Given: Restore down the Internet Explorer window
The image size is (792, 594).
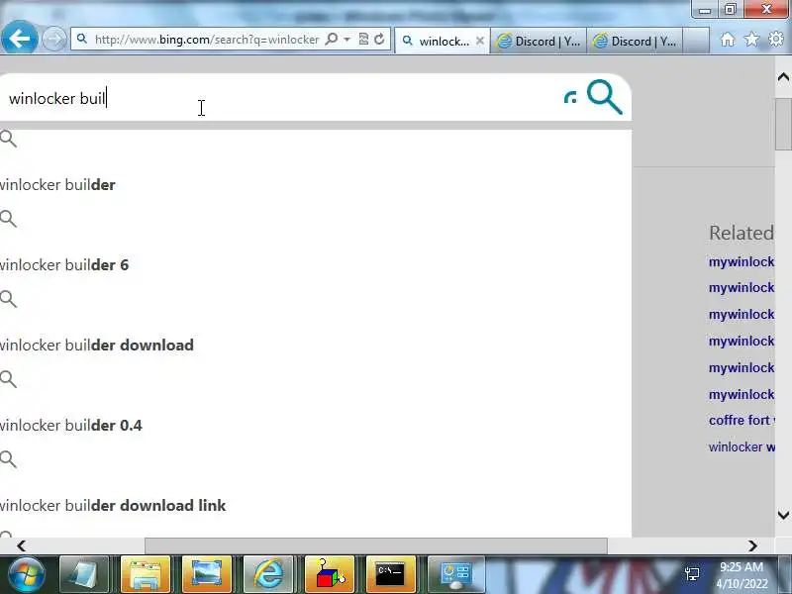Looking at the screenshot, I should click(x=731, y=9).
